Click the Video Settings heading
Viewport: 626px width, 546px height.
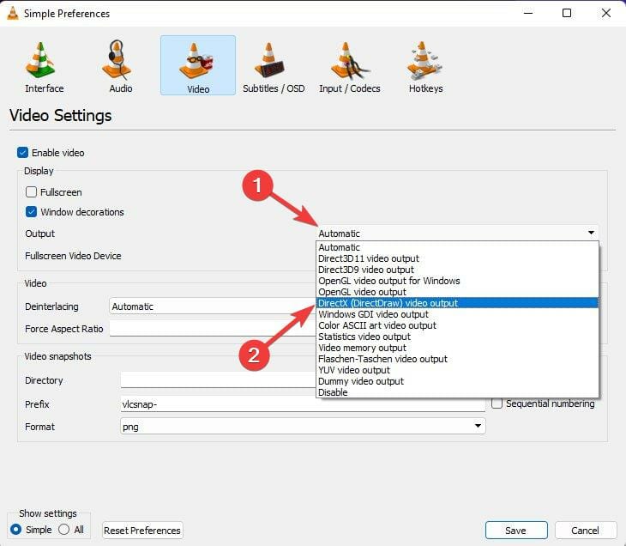(x=60, y=116)
